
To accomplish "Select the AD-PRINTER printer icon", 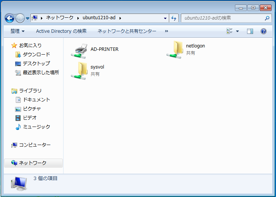I will [79, 51].
